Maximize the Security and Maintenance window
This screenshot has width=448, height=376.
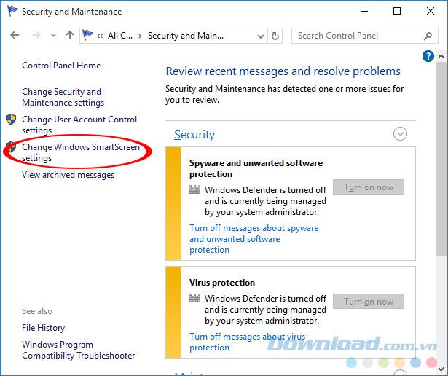click(397, 11)
